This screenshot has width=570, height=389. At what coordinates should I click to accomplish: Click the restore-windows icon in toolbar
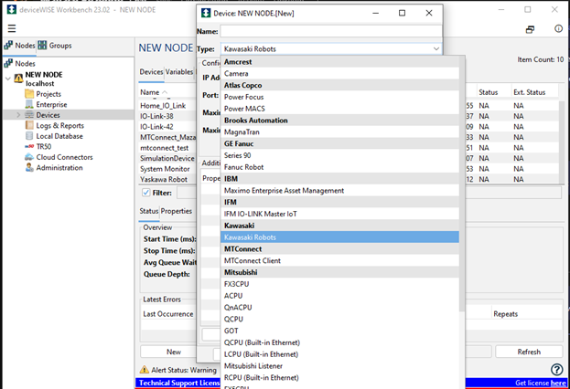point(530,29)
